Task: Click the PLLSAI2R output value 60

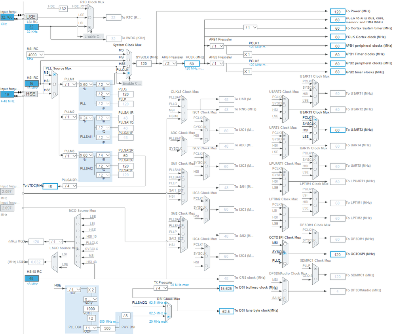Action: click(126, 156)
